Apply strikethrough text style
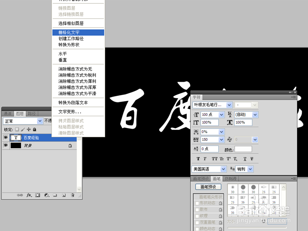 252,159
